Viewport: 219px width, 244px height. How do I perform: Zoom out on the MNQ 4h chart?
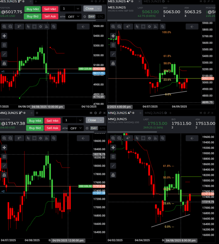tap(119, 138)
